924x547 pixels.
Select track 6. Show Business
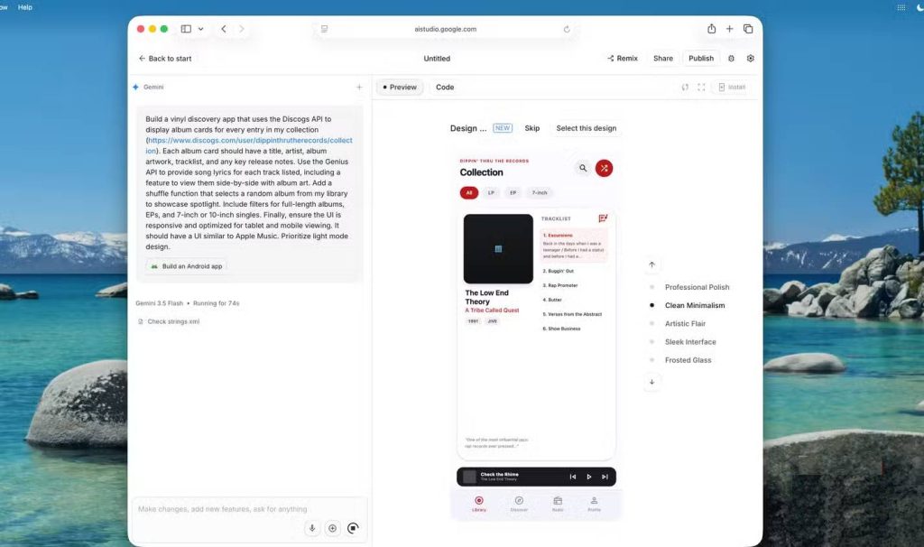(x=561, y=329)
